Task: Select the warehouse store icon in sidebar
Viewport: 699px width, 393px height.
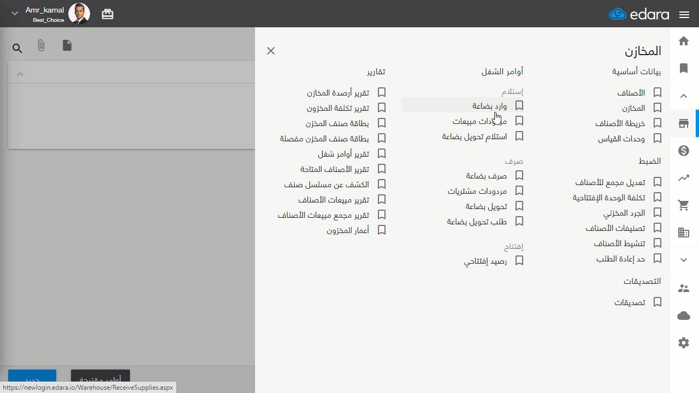Action: click(x=684, y=123)
